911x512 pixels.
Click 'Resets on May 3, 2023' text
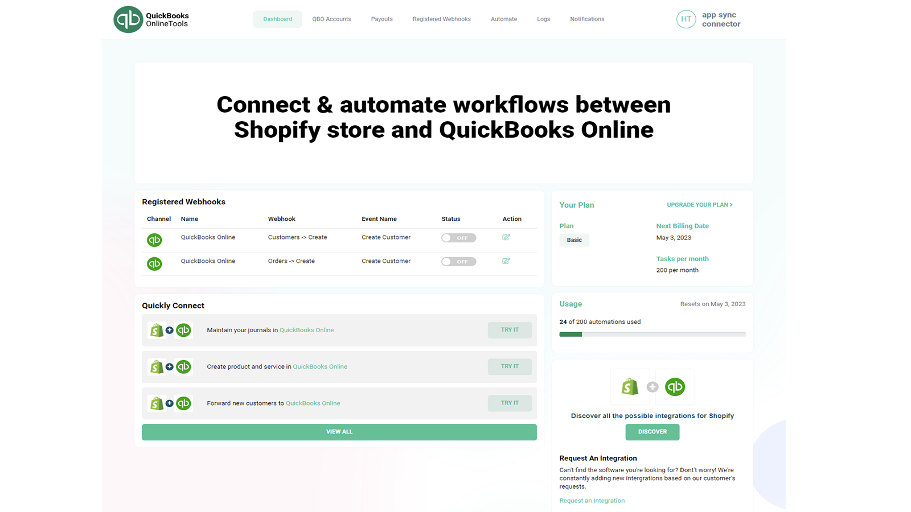click(713, 304)
